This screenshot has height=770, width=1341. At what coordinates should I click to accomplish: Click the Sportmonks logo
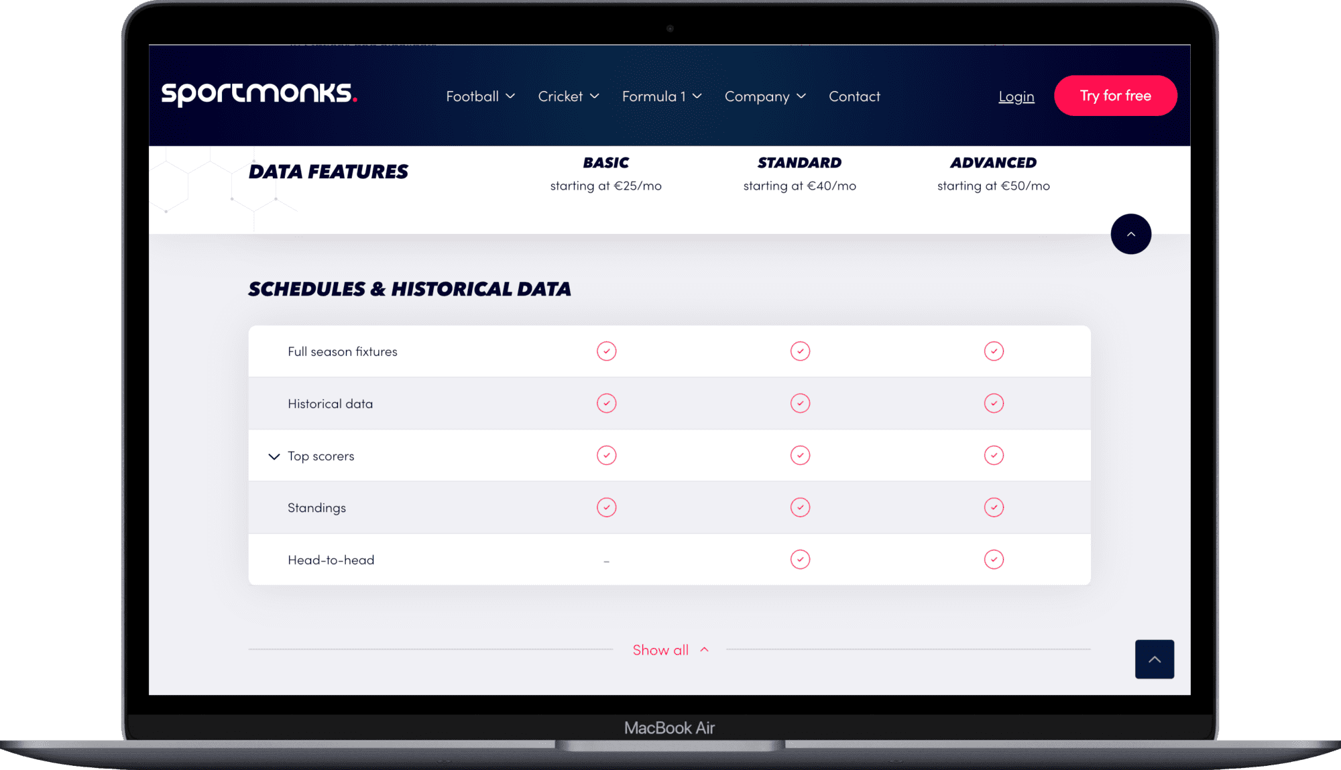coord(259,94)
